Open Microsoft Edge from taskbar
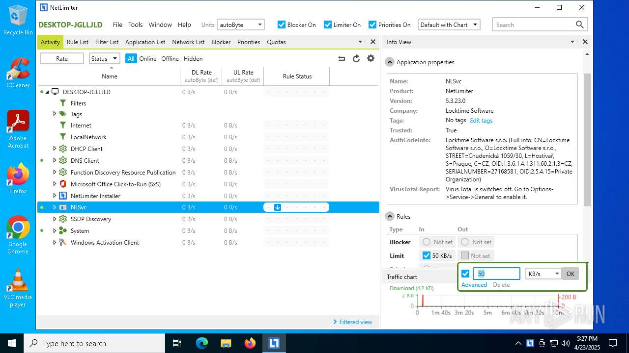Viewport: 629px width, 353px height. tap(202, 343)
